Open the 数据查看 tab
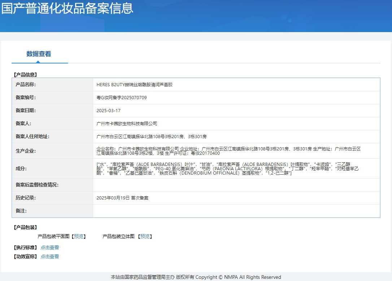This screenshot has width=392, height=281. 39,54
